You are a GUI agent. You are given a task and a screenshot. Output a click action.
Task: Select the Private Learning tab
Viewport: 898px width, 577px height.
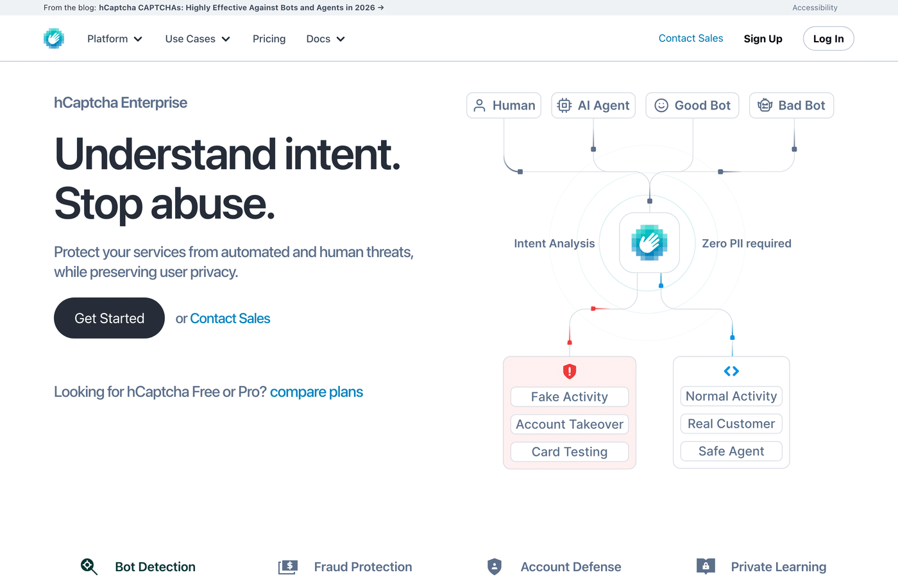pyautogui.click(x=779, y=567)
